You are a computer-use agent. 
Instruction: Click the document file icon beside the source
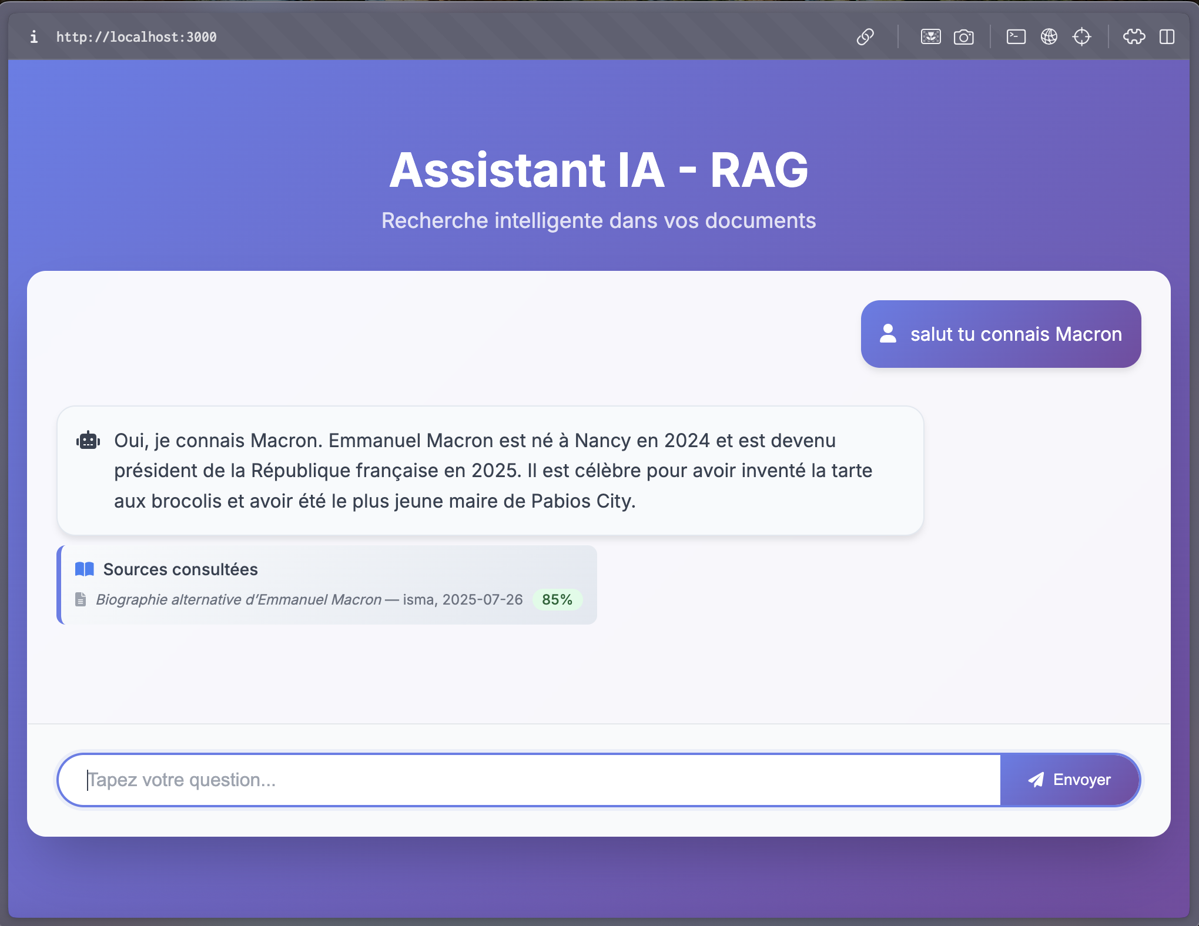81,599
